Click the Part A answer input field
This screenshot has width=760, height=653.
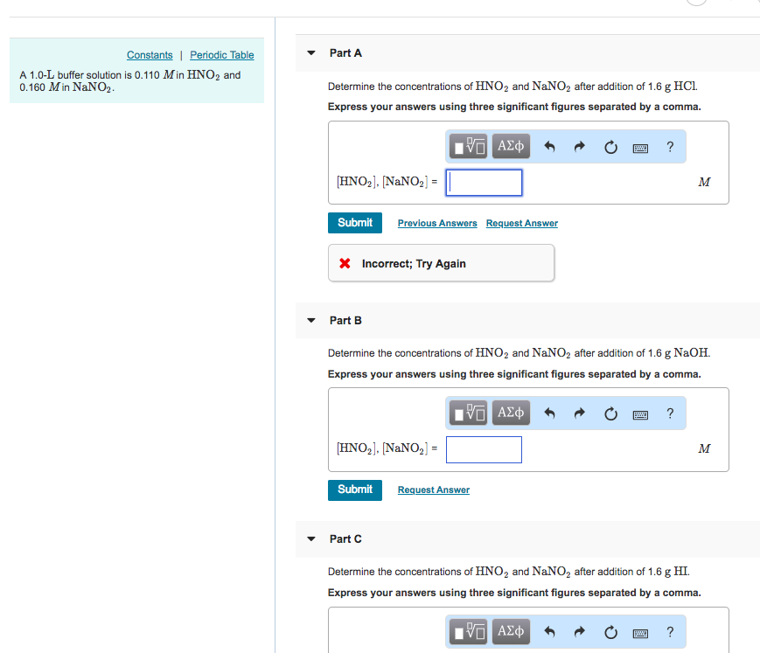484,182
